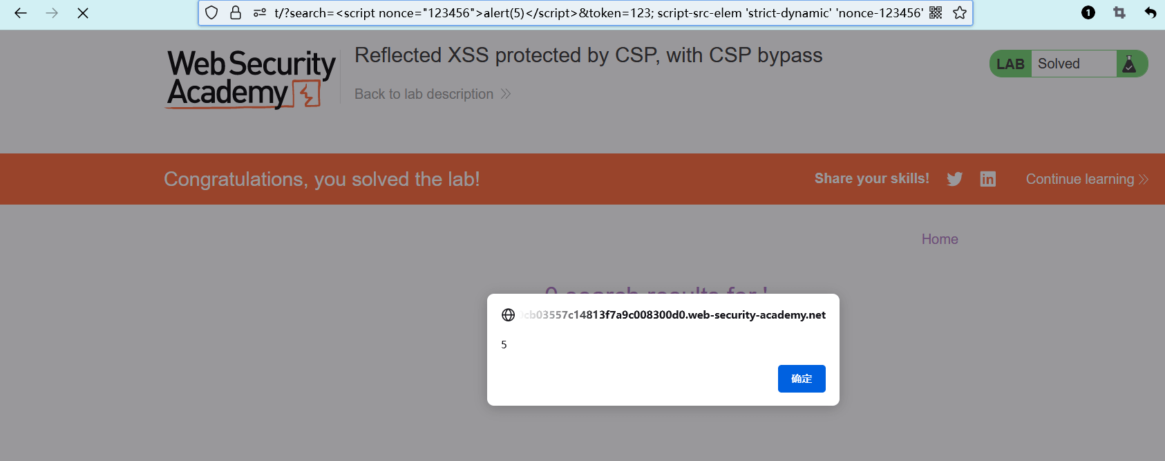Generate a QR code for this page
This screenshot has height=461, width=1165.
(x=936, y=13)
